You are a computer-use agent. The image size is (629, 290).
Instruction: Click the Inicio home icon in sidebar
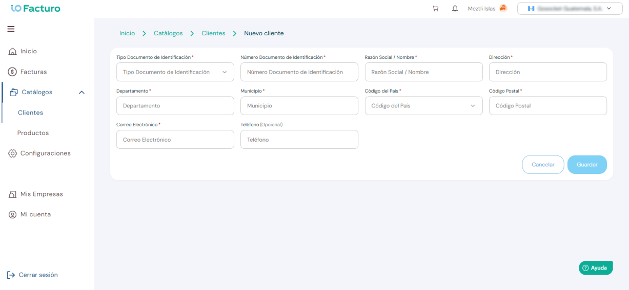tap(13, 52)
